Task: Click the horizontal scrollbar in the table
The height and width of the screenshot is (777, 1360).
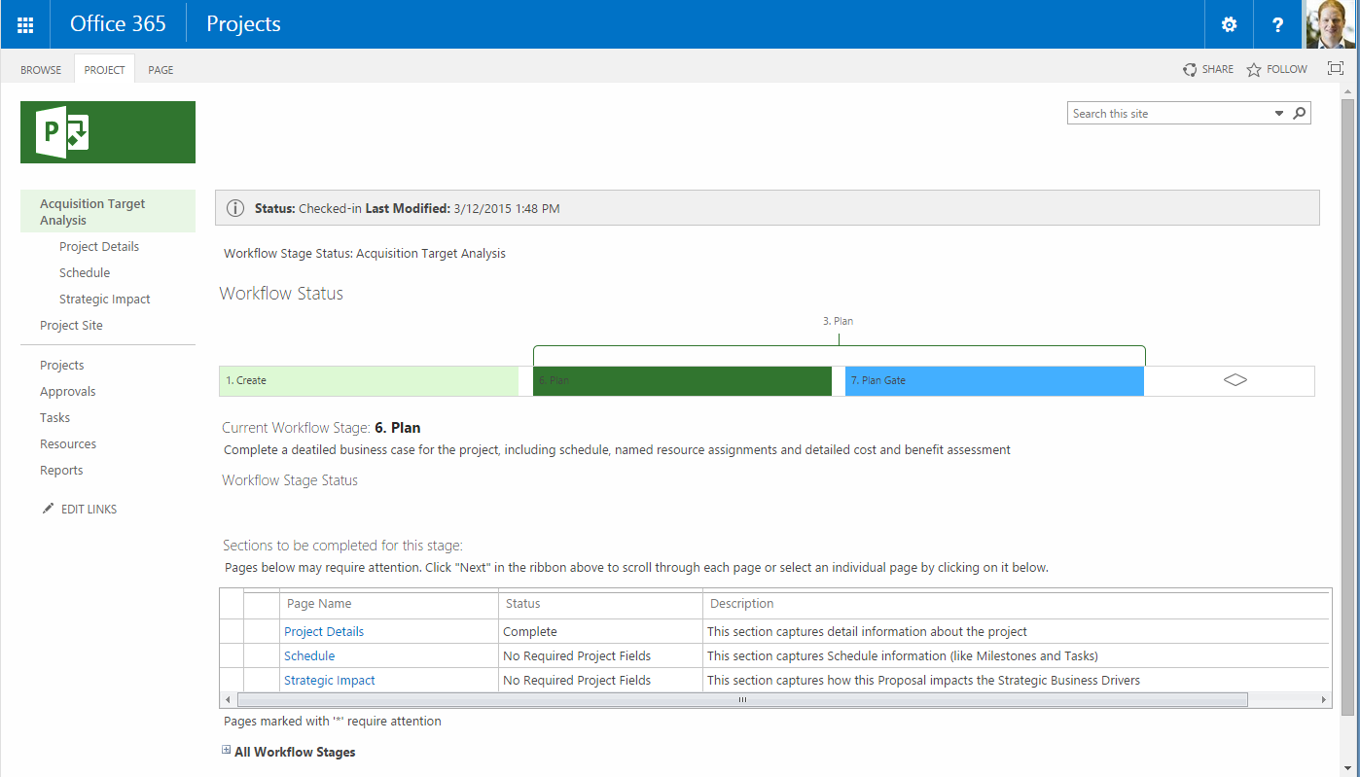Action: pos(742,699)
